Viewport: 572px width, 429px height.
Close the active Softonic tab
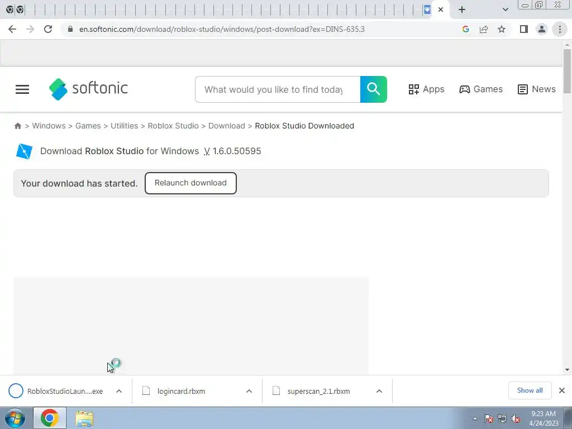pyautogui.click(x=441, y=10)
